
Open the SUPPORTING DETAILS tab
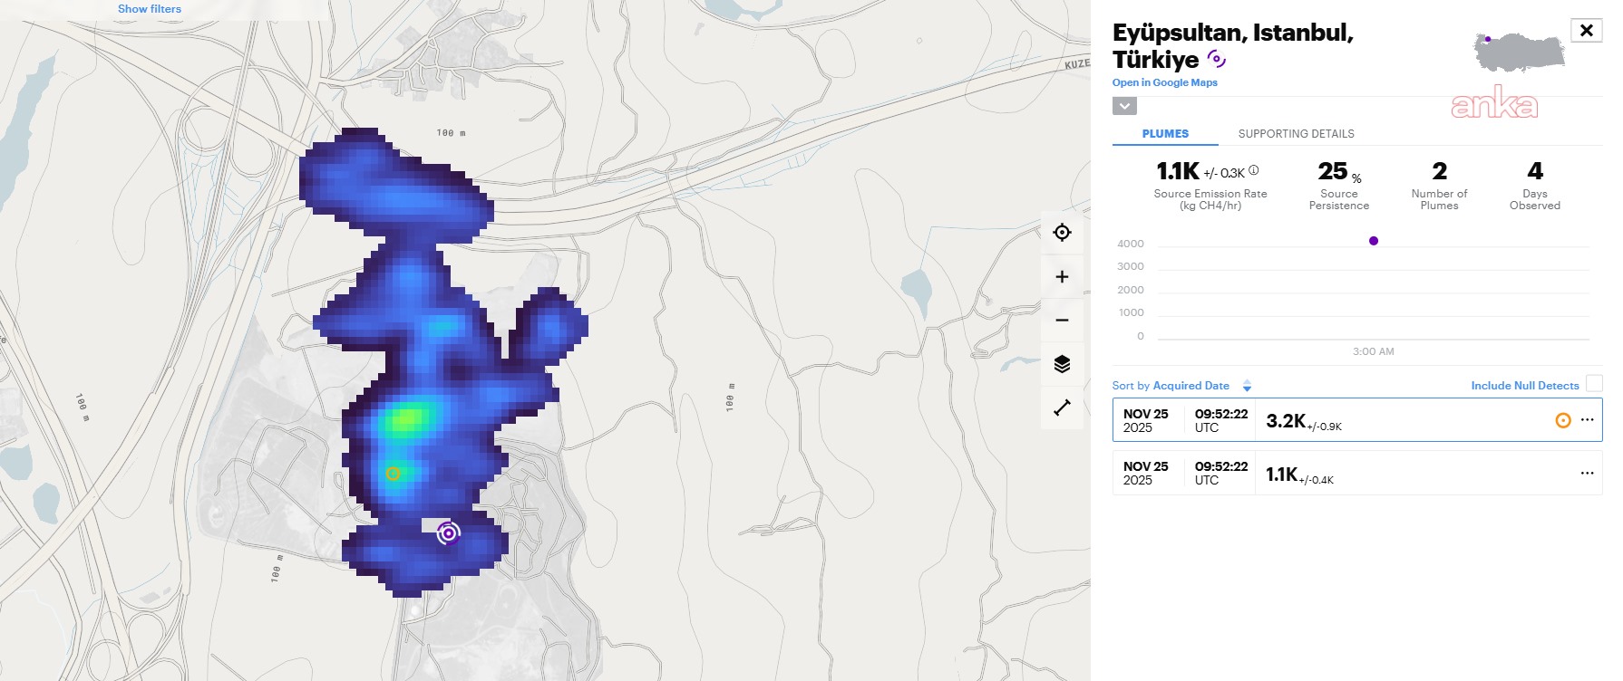(x=1297, y=134)
